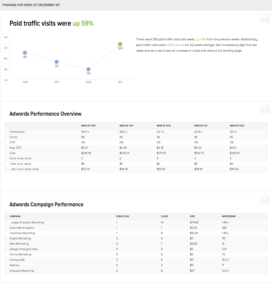Open the Automate Analytics campaign
272x289 pixels.
pos(22,228)
